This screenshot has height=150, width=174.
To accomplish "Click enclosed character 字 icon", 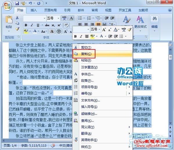I will (x=59, y=32).
